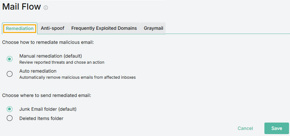Click the "Auto remediation" label text
Viewport: 290px width, 136px height.
click(38, 71)
